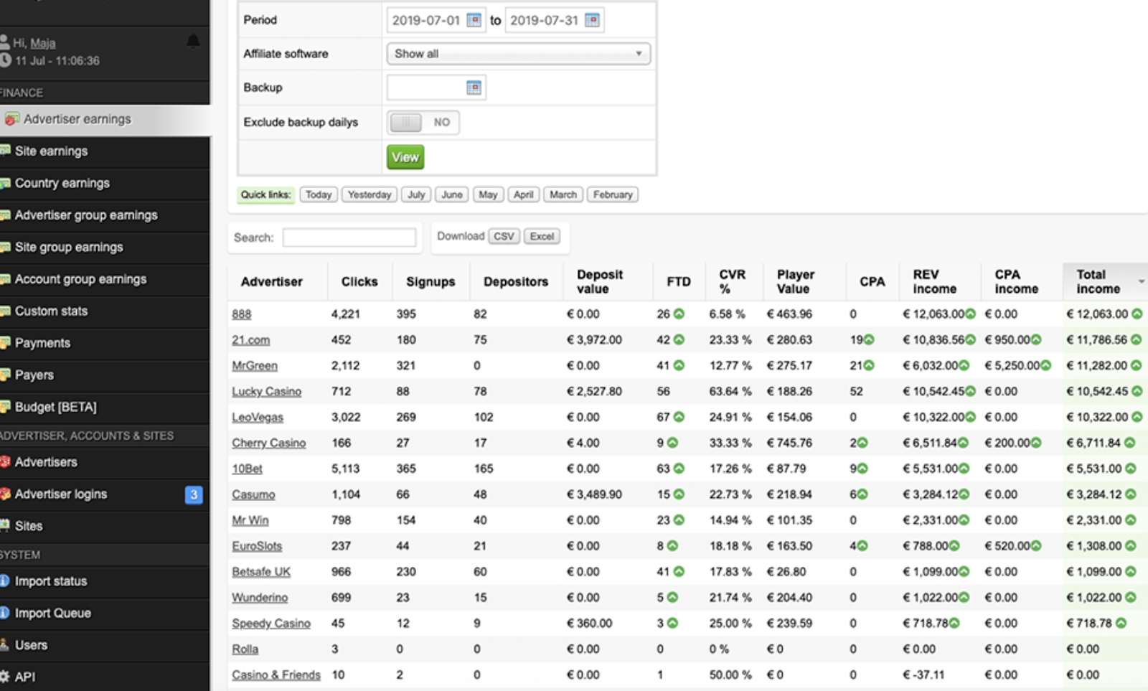Click the 63.64 % CVR cell
1148x691 pixels.
[x=730, y=392]
